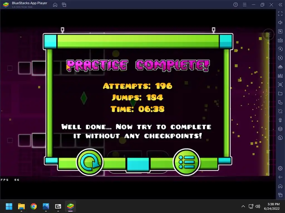The image size is (285, 213).
Task: Open the recent apps icon in title bar
Action: pyautogui.click(x=64, y=5)
